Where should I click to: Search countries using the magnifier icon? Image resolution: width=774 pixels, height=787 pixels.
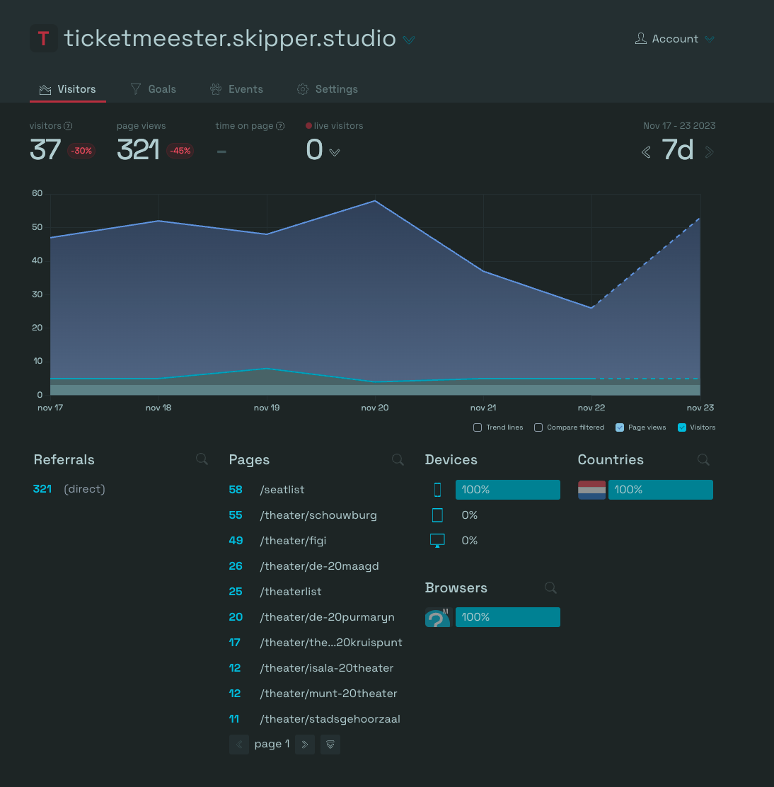point(703,459)
